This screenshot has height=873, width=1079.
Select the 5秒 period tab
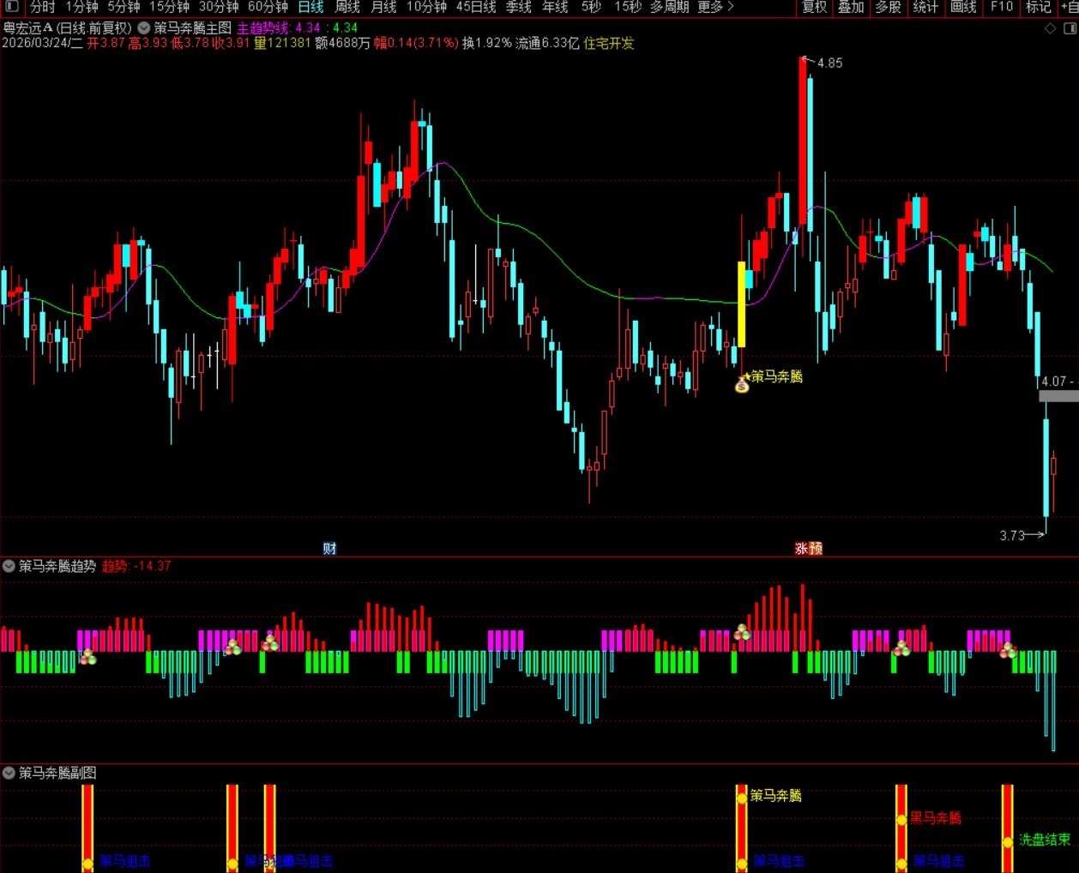(x=591, y=7)
